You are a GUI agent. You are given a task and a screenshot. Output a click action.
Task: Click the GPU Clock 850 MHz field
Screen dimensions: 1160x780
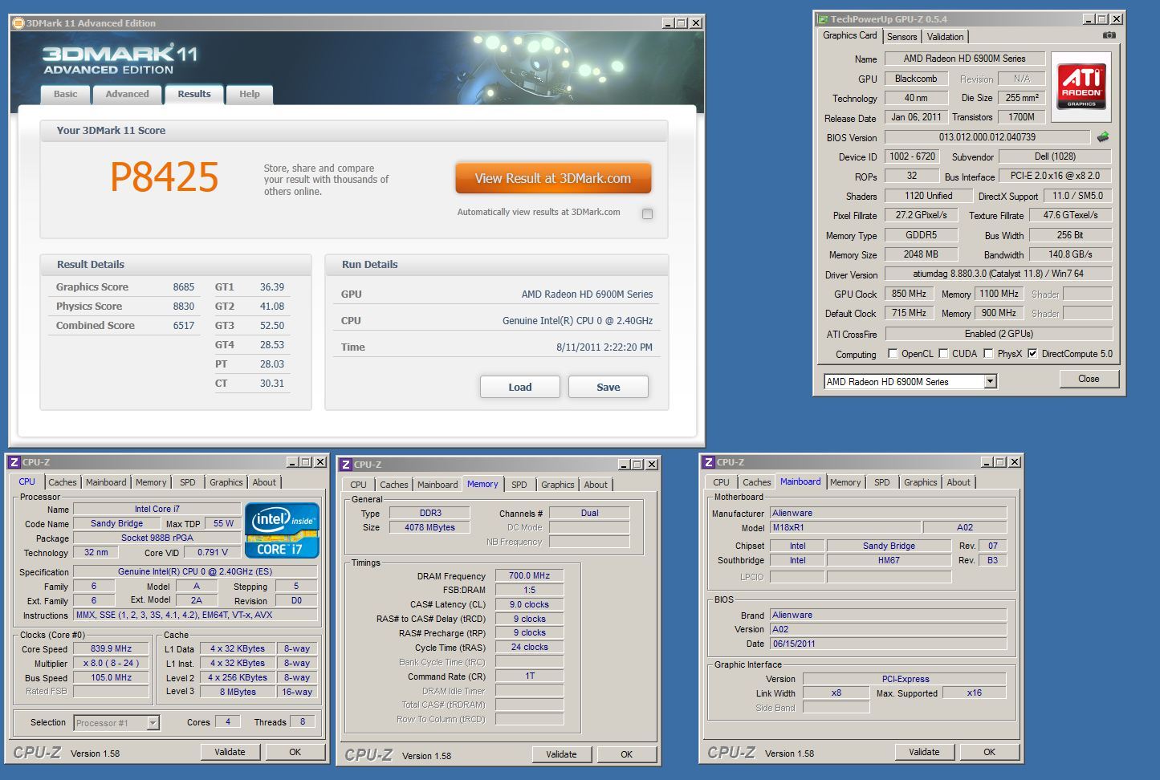[910, 294]
